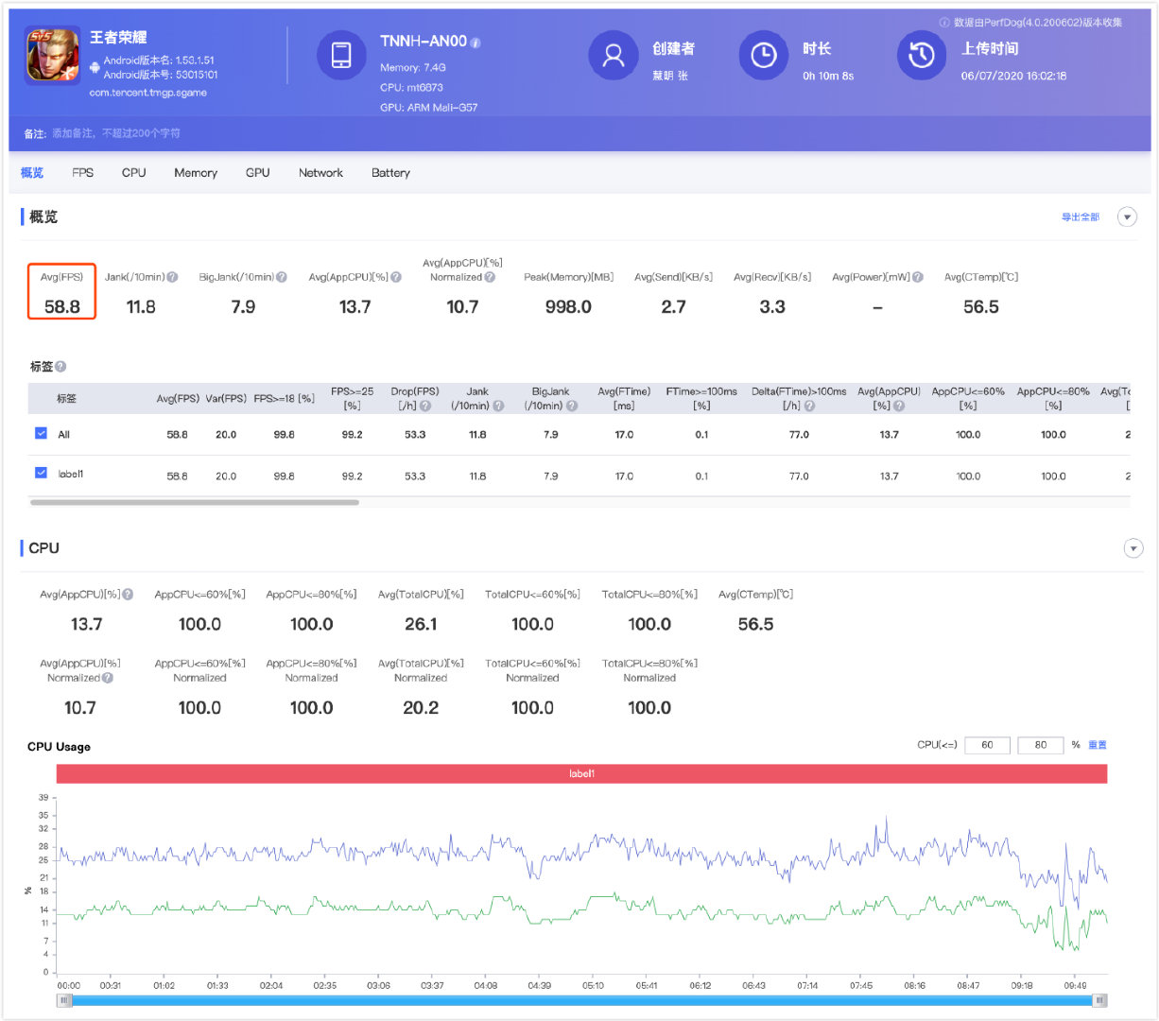This screenshot has width=1159, height=1021.
Task: Click the game app icon thumbnail
Action: [53, 56]
